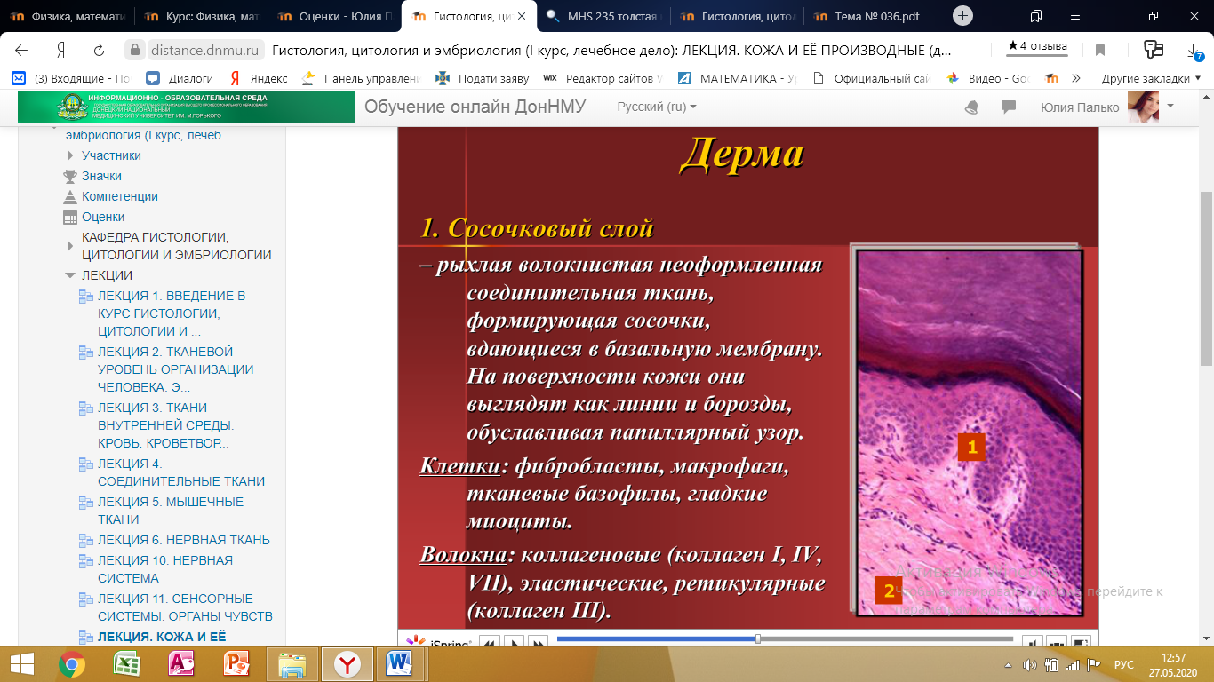
Task: Open МАТЕМАТИКА bookmark
Action: pos(739,78)
